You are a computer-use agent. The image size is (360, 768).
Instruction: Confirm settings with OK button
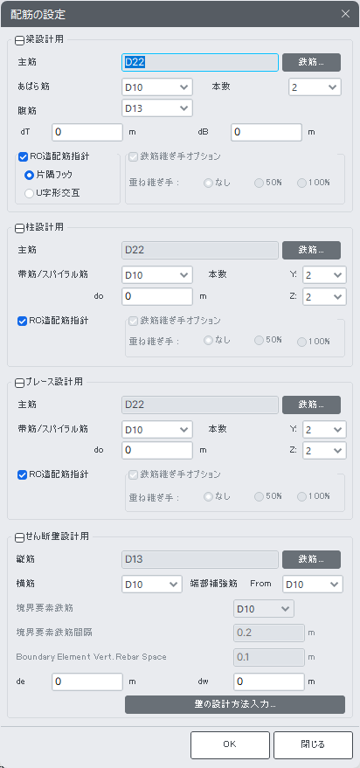230,745
